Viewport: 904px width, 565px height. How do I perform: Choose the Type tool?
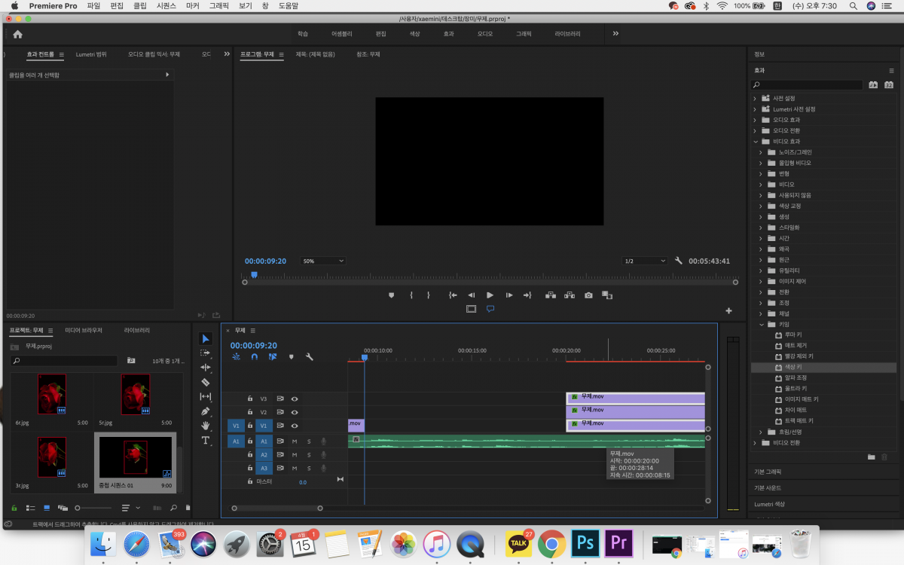[206, 440]
